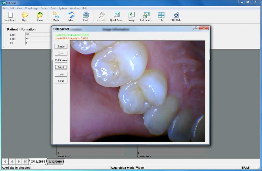Click the patient ID input field

click(38, 43)
